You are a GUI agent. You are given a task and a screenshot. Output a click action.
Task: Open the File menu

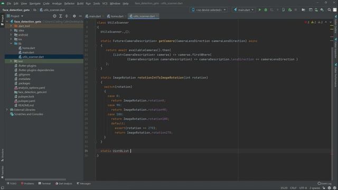(x=9, y=4)
